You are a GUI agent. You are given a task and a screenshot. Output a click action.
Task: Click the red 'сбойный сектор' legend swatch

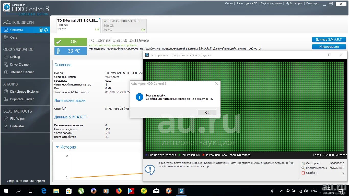203,155
